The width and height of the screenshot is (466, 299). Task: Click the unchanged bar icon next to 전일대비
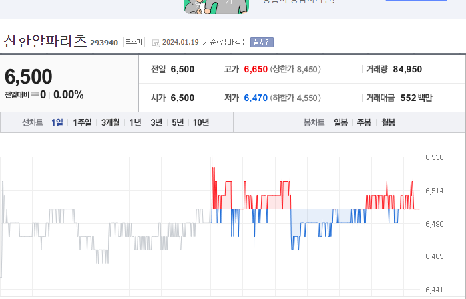35,94
